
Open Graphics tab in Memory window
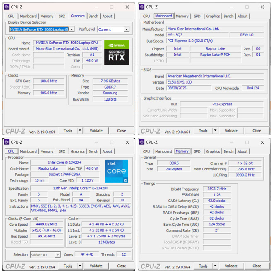(213, 151)
